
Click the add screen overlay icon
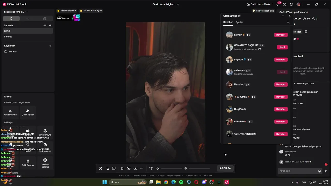114,168
